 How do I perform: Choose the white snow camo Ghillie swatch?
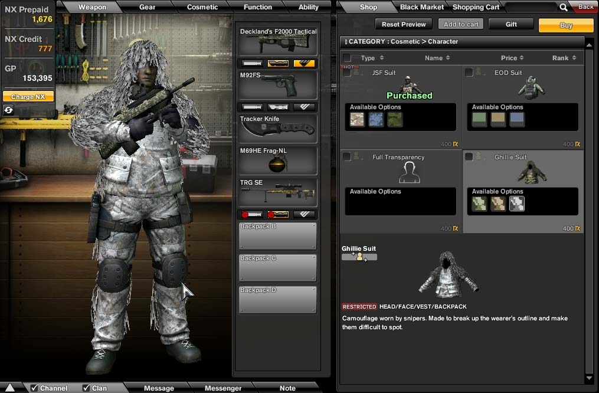[517, 204]
